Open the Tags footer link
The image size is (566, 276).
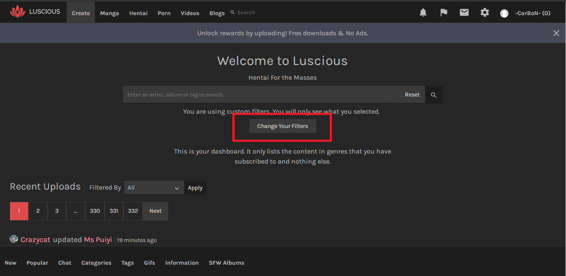128,263
